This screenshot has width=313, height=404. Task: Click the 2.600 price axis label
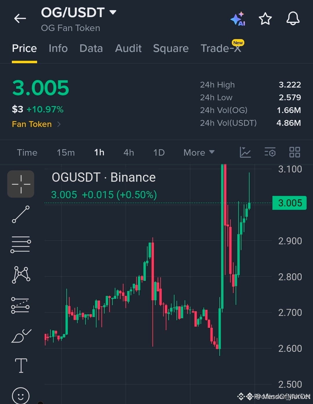[x=290, y=348]
